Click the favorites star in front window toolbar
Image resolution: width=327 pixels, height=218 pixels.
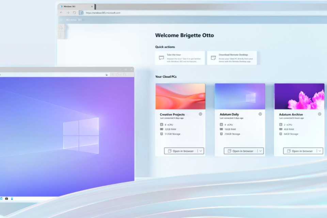106,75
